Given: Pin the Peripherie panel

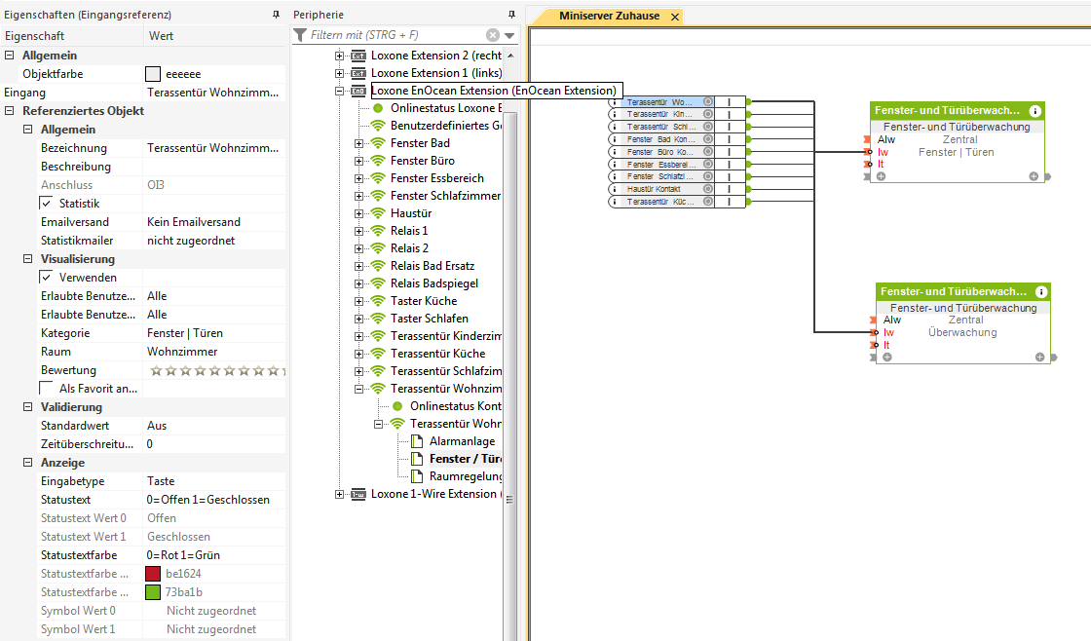Looking at the screenshot, I should [x=512, y=15].
